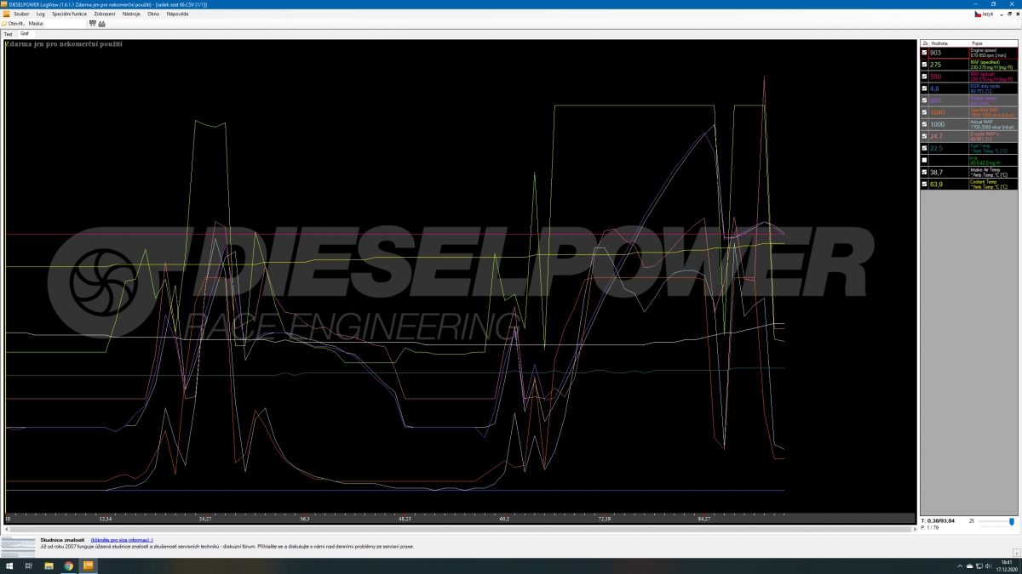Open File Explorer from the taskbar
Viewport: 1022px width, 574px height.
coord(49,565)
